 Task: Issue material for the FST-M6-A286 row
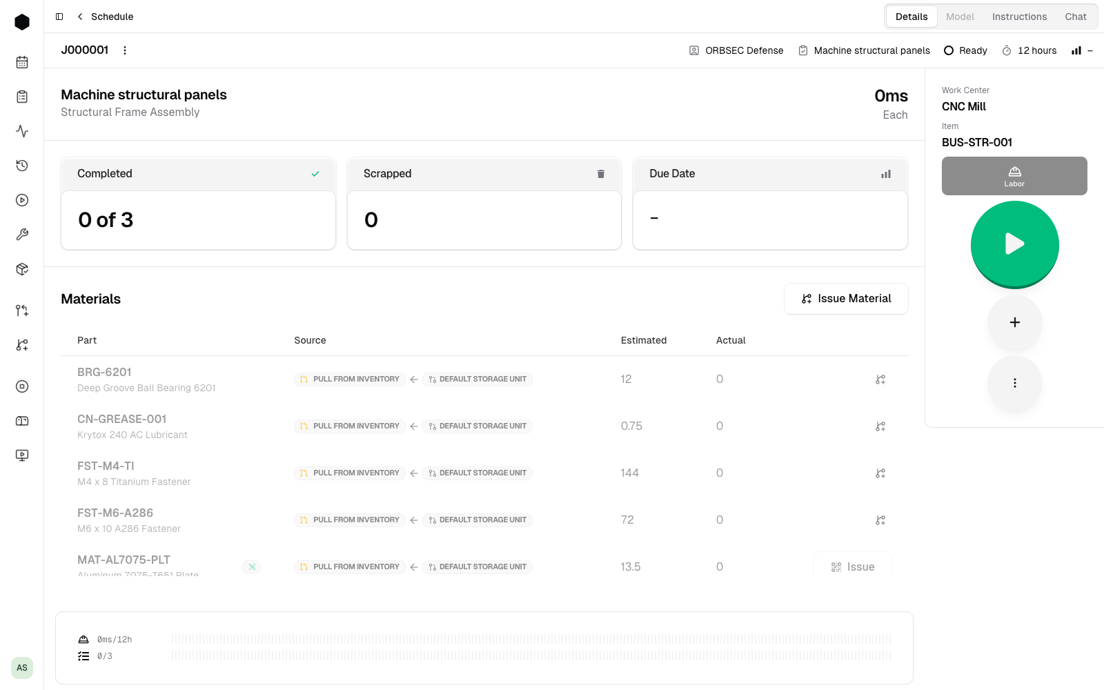(x=880, y=520)
